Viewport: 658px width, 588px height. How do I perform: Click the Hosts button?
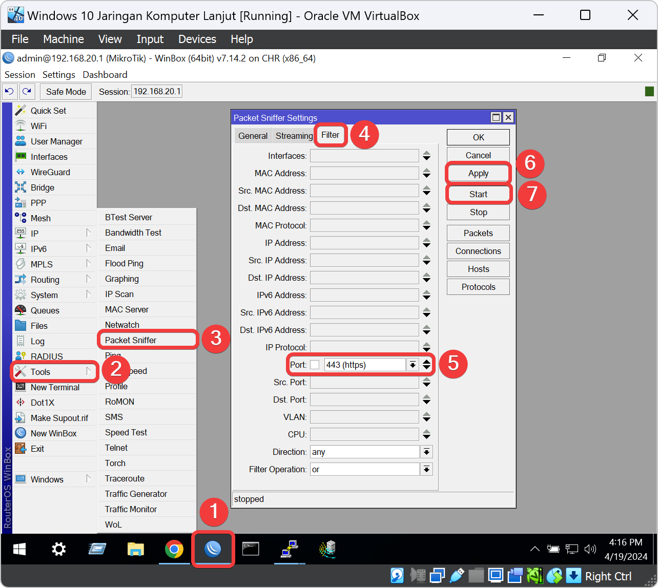(x=478, y=269)
